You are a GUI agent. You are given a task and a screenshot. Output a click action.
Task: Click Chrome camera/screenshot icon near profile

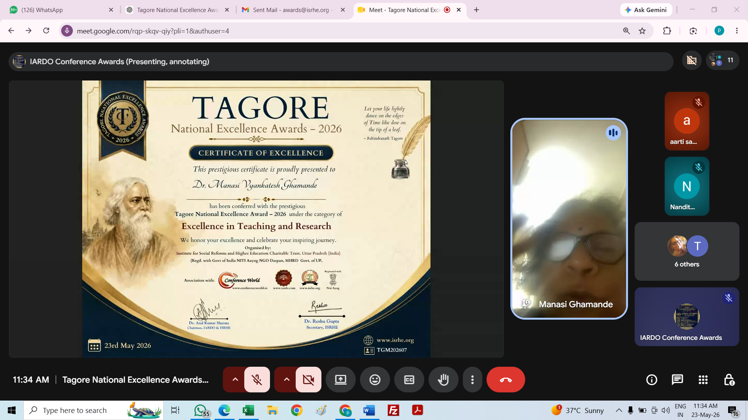693,31
